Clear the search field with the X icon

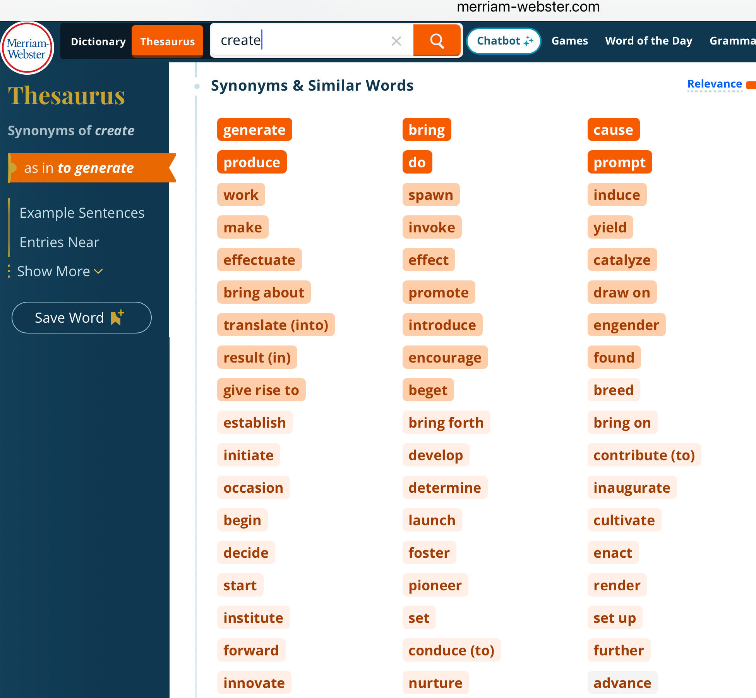tap(396, 41)
